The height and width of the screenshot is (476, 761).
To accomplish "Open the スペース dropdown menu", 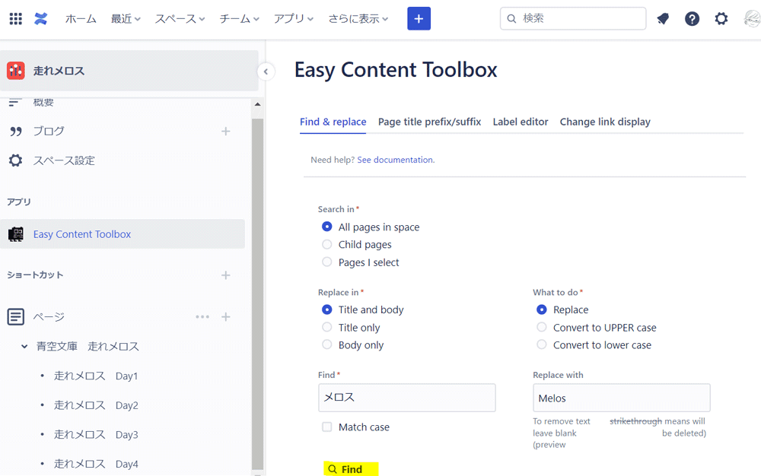I will pyautogui.click(x=180, y=19).
